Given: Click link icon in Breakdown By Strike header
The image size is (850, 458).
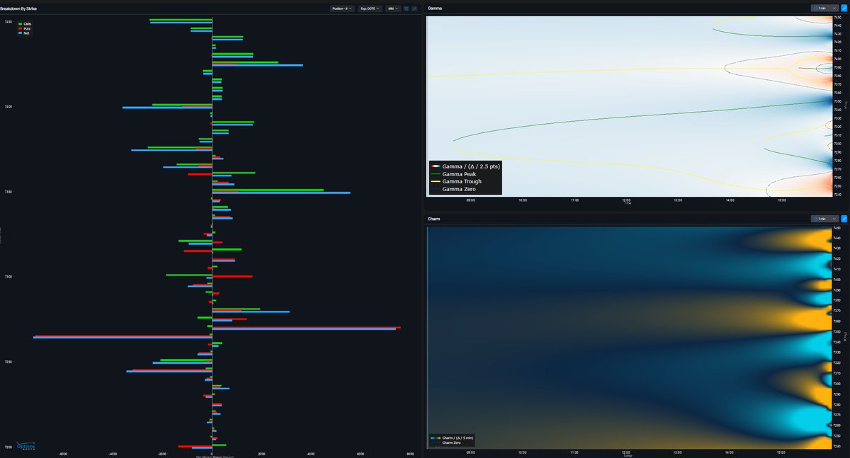Looking at the screenshot, I should point(414,8).
